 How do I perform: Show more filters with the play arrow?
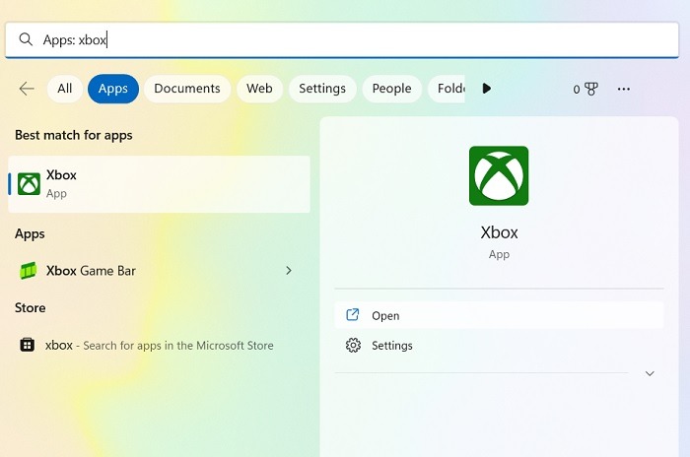(486, 89)
